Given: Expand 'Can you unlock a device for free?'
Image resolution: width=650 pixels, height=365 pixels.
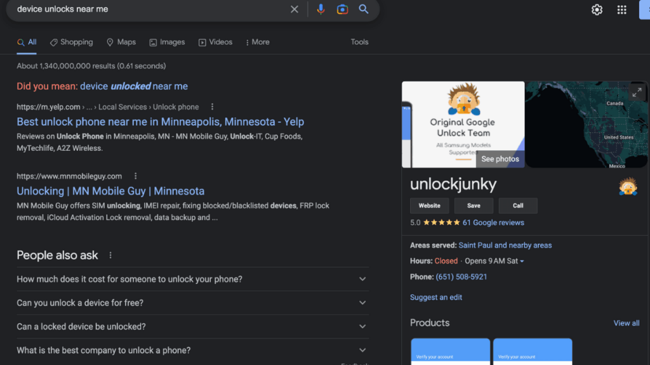Looking at the screenshot, I should [x=193, y=303].
